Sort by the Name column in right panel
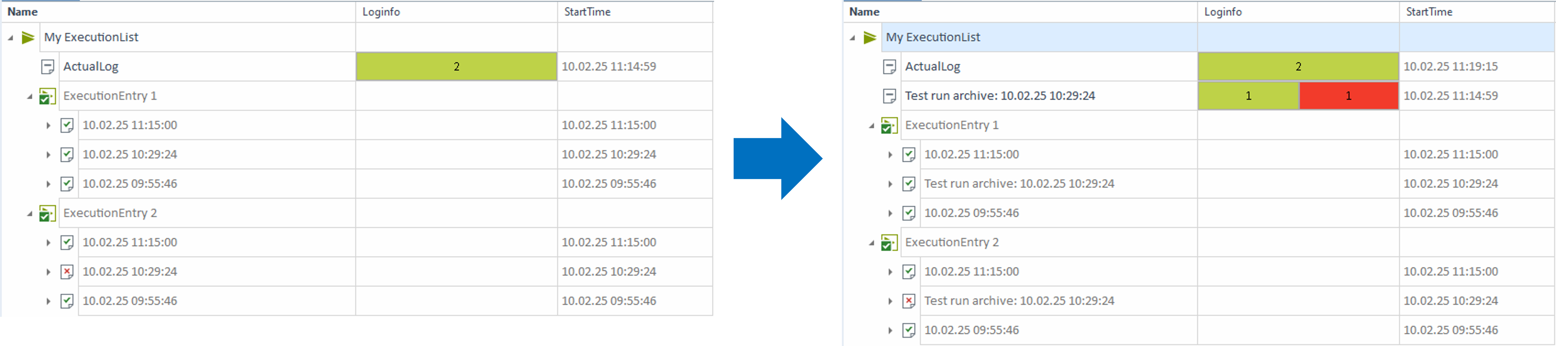 pyautogui.click(x=864, y=11)
